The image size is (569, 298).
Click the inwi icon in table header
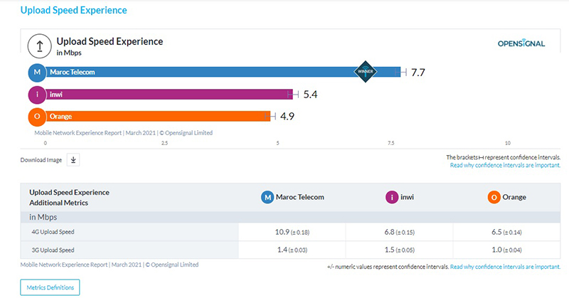tap(391, 197)
